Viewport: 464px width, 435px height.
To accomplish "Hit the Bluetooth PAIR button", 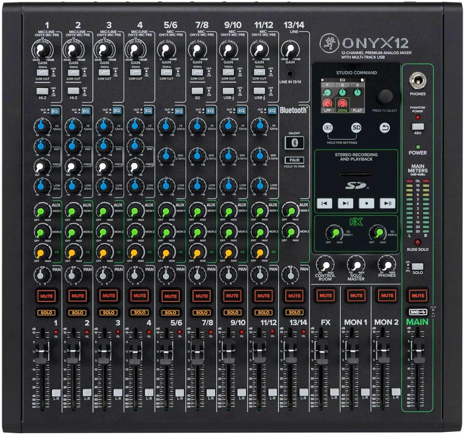I will coord(294,160).
